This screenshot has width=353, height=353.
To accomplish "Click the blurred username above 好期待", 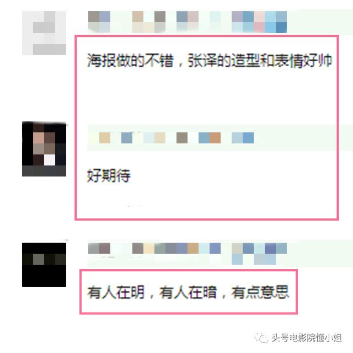I will pos(176,138).
